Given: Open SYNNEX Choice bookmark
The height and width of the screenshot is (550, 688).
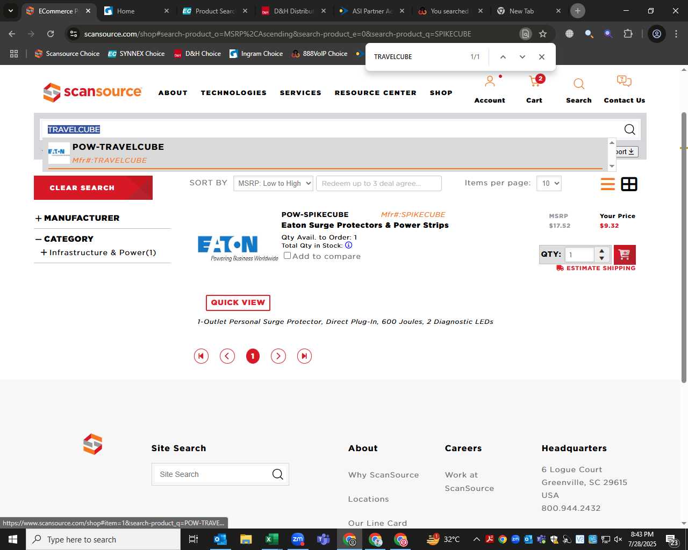Looking at the screenshot, I should click(x=137, y=54).
